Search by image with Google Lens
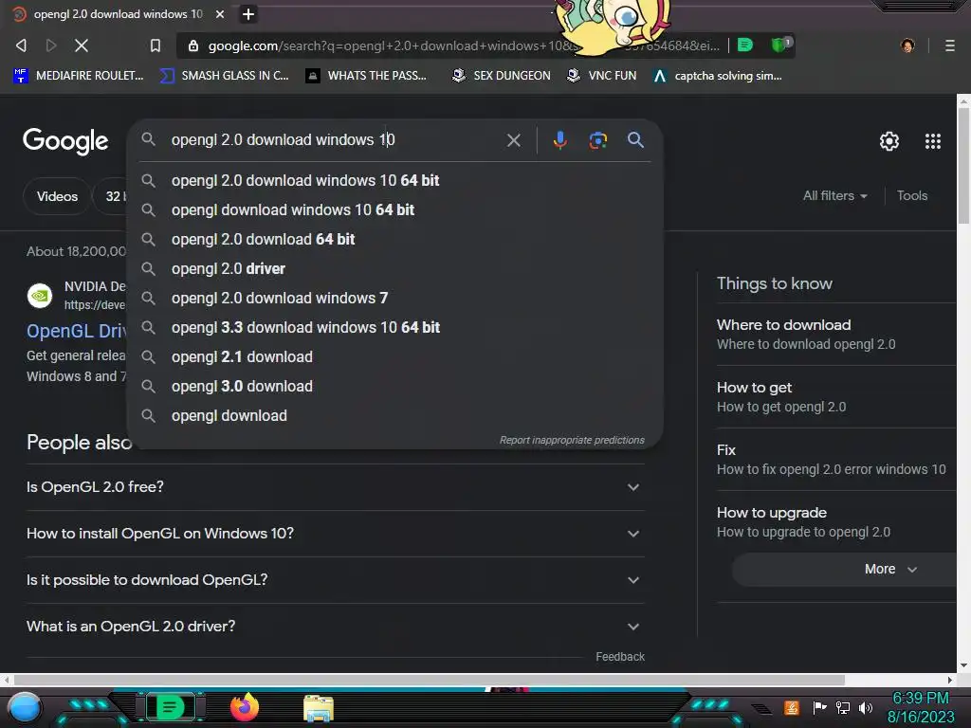Viewport: 971px width, 728px height. click(597, 140)
